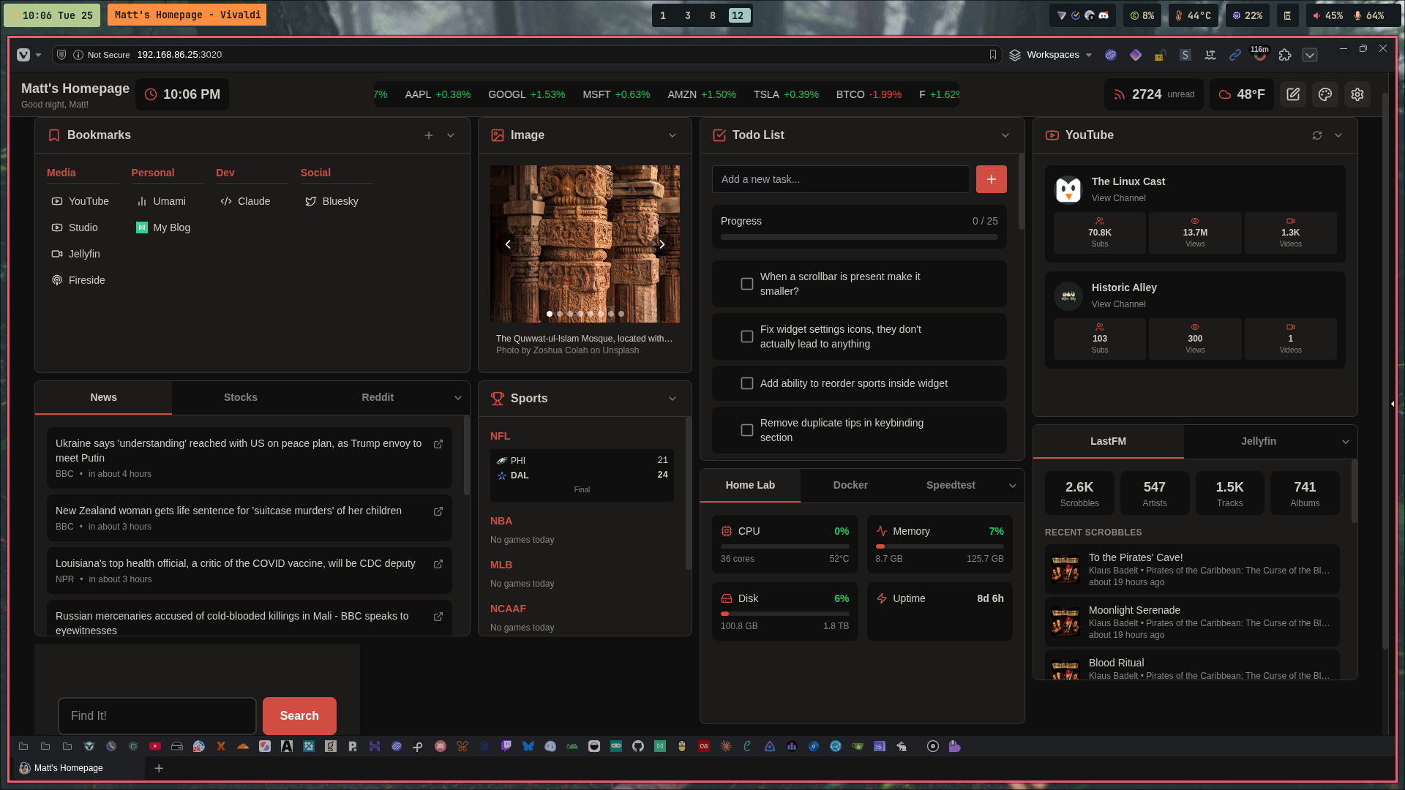
Task: Launch GitHub from the bottom bookmark bar
Action: click(x=637, y=746)
